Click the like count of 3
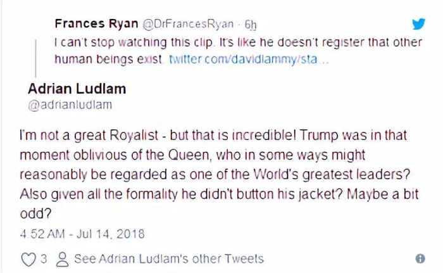 [x=43, y=258]
